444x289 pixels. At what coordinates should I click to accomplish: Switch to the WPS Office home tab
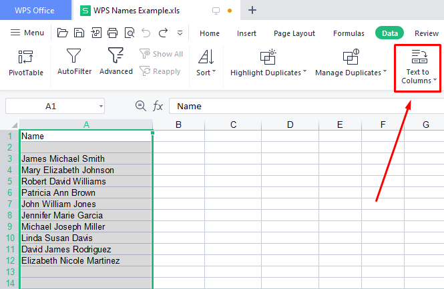[35, 10]
